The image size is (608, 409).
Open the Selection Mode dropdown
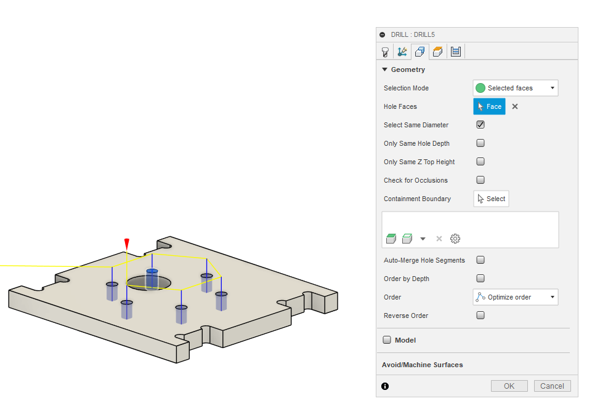[516, 88]
